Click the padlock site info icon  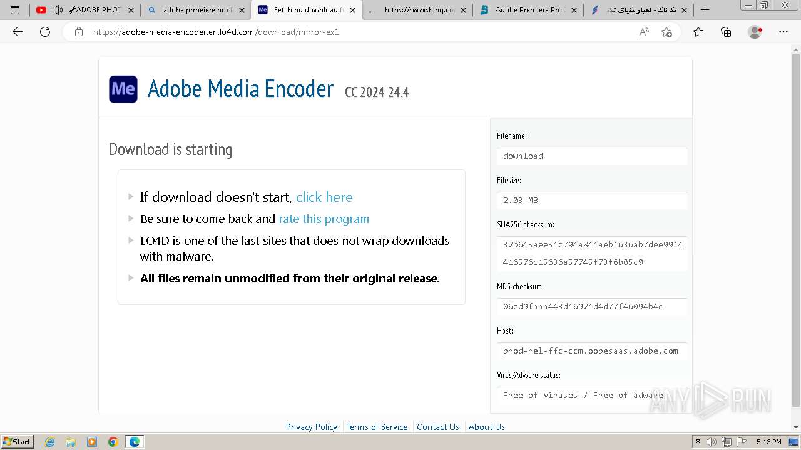[x=79, y=32]
